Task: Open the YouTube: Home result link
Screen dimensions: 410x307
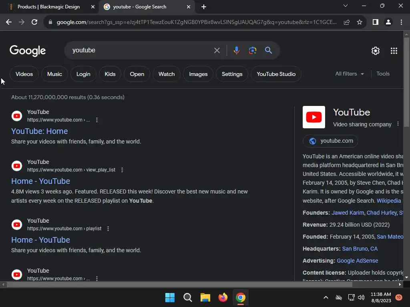Action: 40,131
